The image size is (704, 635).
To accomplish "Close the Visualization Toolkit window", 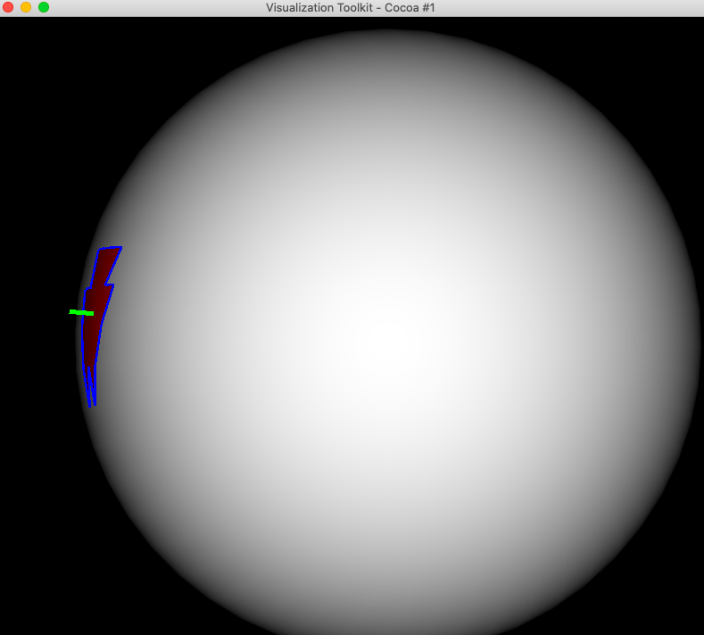I will 8,7.
